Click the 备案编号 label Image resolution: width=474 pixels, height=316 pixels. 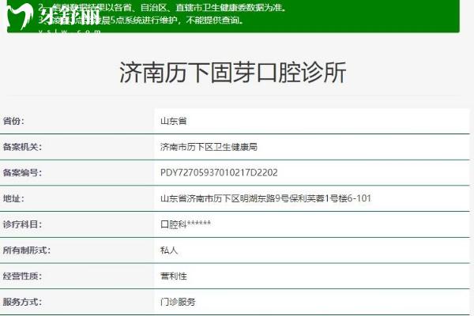click(22, 173)
